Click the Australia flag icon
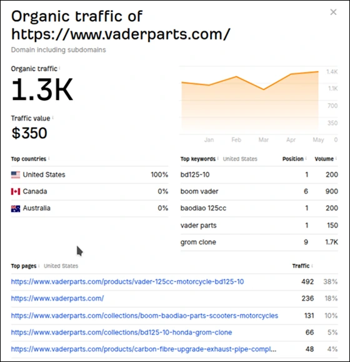The height and width of the screenshot is (362, 350). tap(16, 208)
